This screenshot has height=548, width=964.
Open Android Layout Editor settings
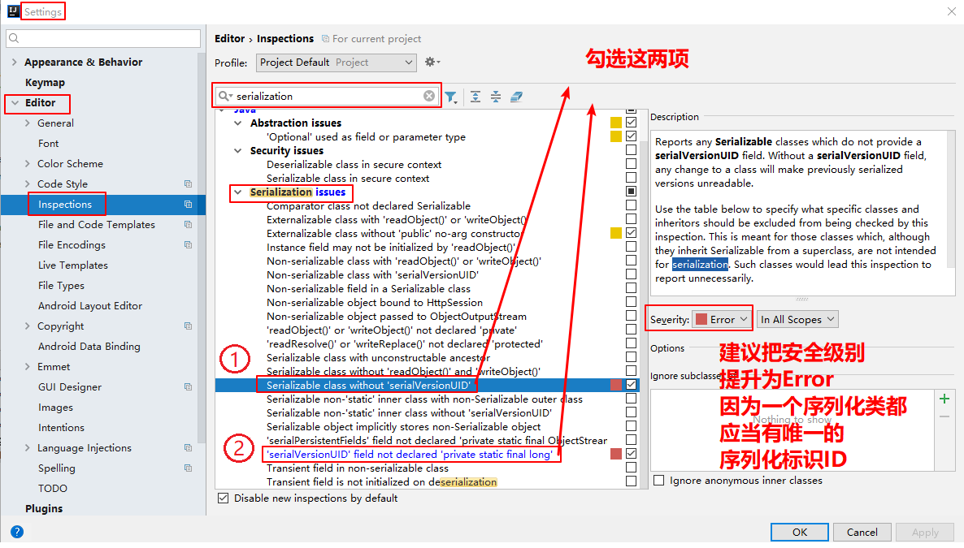coord(89,305)
